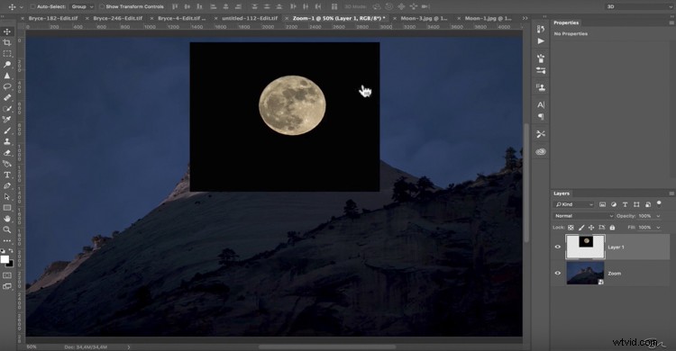This screenshot has height=351, width=676.
Task: Open the 3D workspace dropdown
Action: (x=639, y=6)
